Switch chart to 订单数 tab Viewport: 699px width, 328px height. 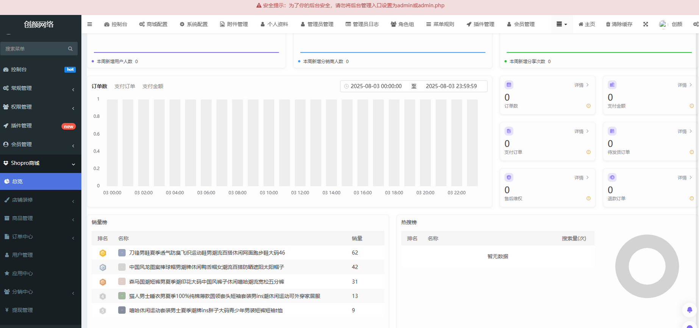point(99,86)
